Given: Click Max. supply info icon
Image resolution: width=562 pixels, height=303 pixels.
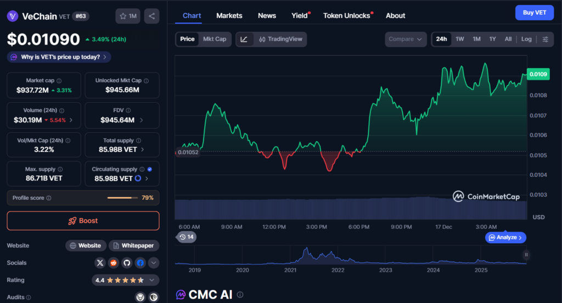Looking at the screenshot, I should 60,169.
